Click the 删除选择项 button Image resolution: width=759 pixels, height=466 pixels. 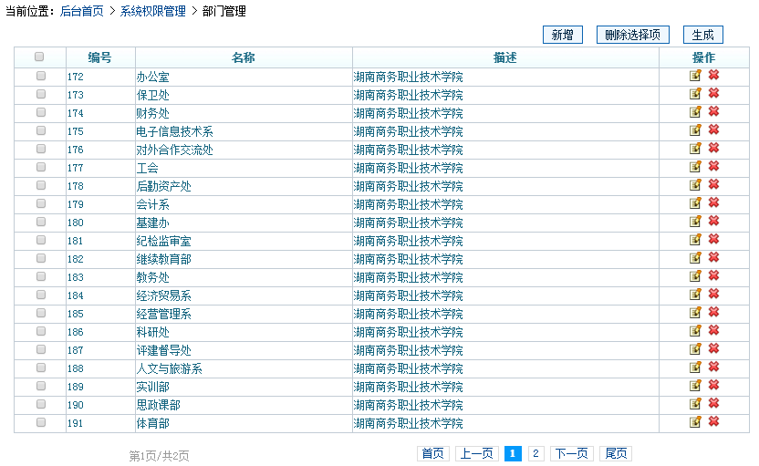point(633,35)
